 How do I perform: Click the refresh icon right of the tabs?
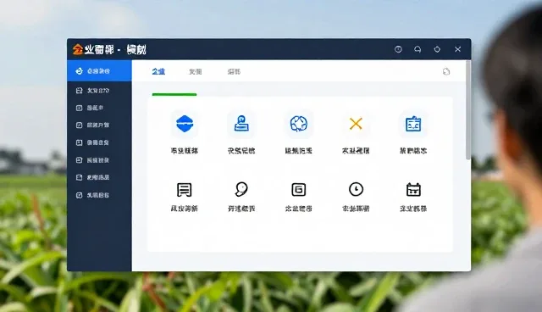click(x=446, y=71)
